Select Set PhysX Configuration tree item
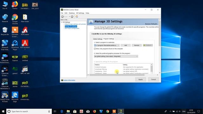Viewport: 203px width, 114px height. point(72,28)
